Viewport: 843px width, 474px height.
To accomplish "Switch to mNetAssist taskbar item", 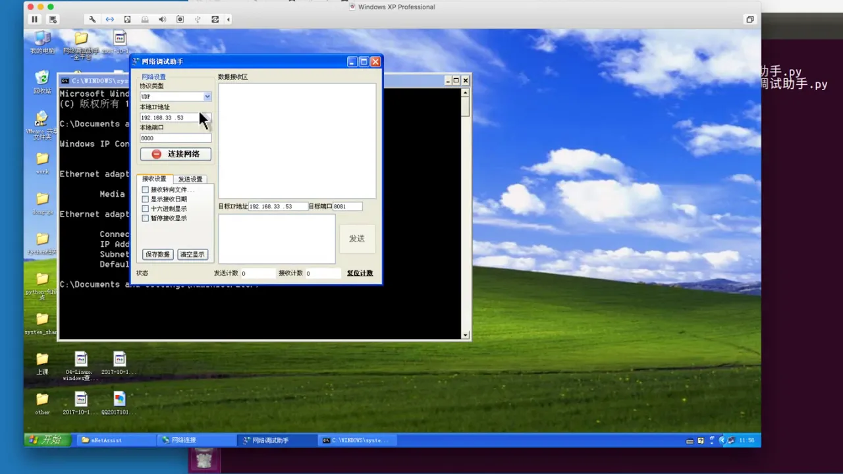I will (117, 440).
